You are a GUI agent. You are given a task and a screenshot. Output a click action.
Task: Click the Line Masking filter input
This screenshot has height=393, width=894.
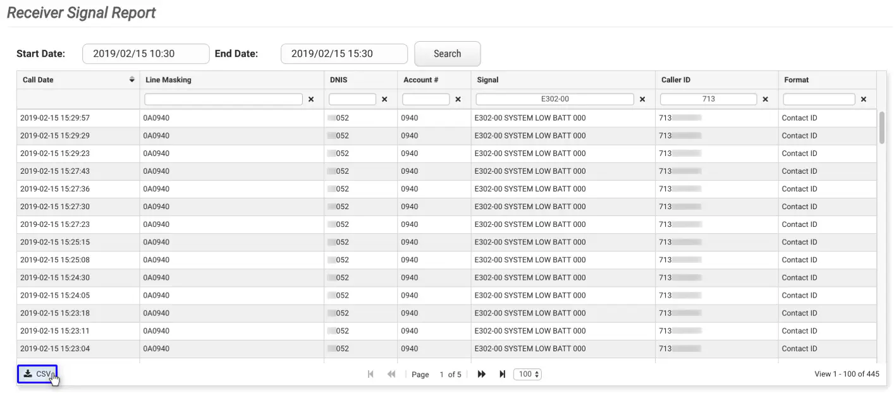click(x=223, y=99)
